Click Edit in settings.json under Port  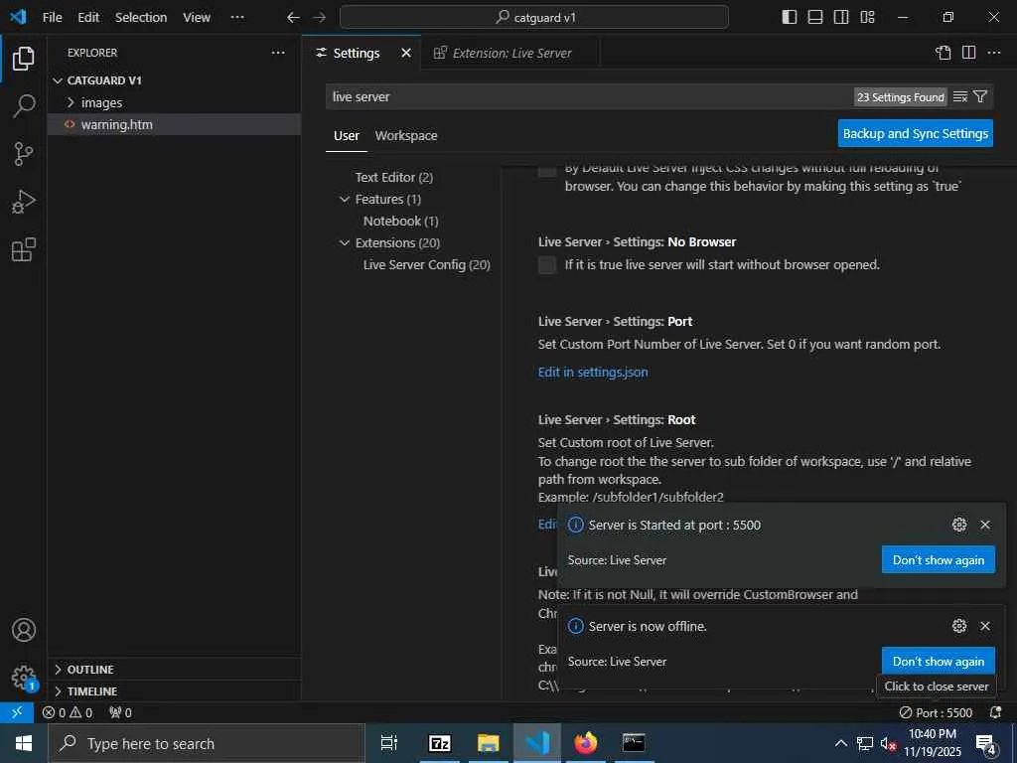[593, 372]
